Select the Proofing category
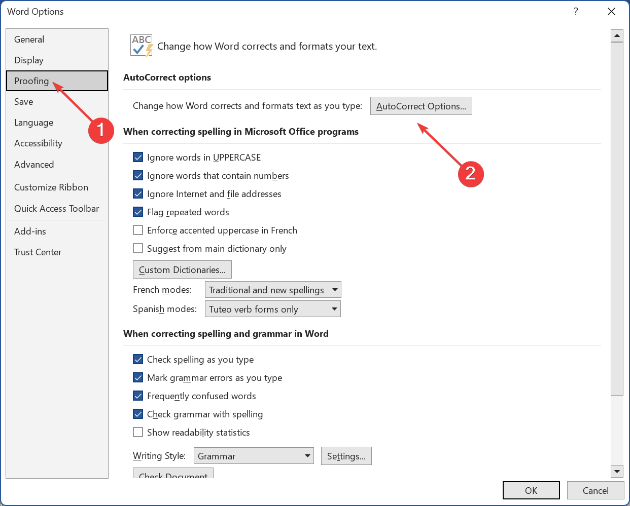630x506 pixels. click(57, 81)
